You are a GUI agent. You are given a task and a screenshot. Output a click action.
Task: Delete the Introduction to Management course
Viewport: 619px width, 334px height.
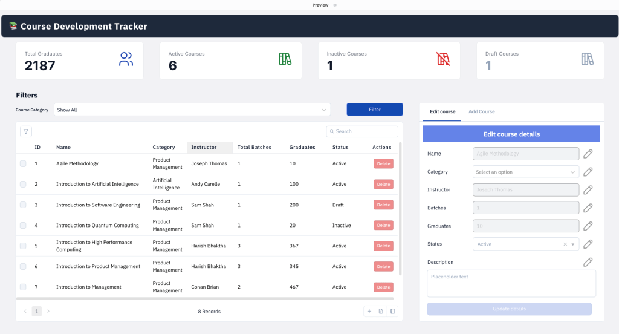tap(383, 287)
